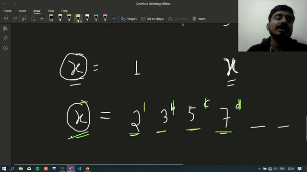This screenshot has height=172, width=307.
Task: Open the notifications action center
Action: pyautogui.click(x=299, y=169)
